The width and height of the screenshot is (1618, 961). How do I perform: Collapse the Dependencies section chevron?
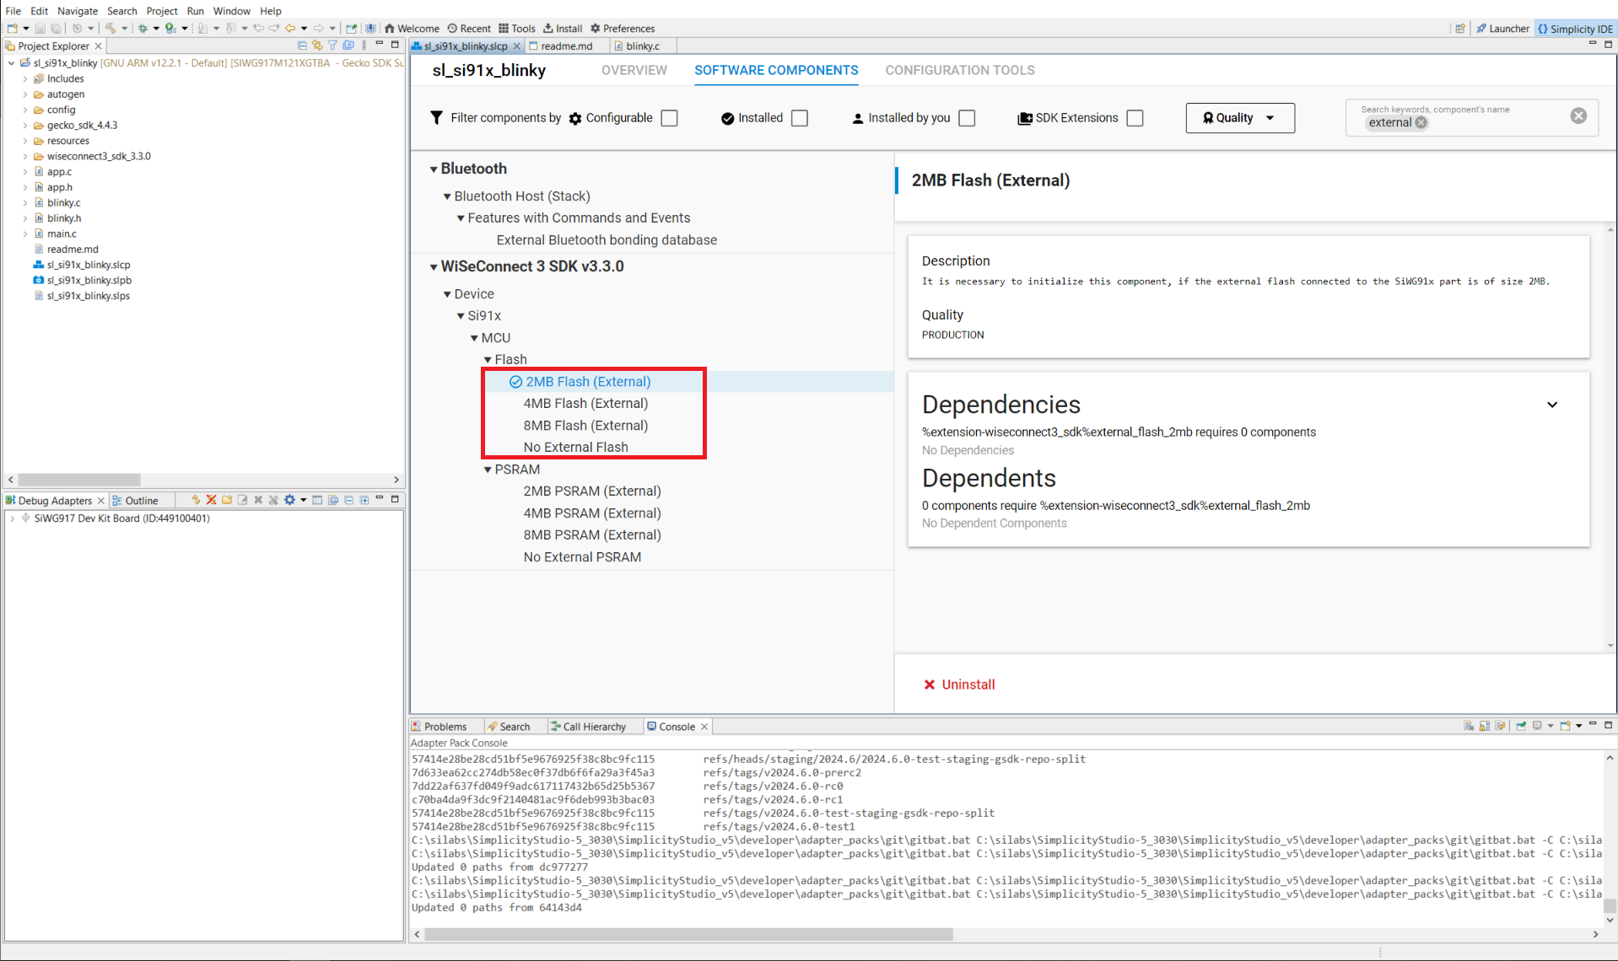click(x=1551, y=405)
